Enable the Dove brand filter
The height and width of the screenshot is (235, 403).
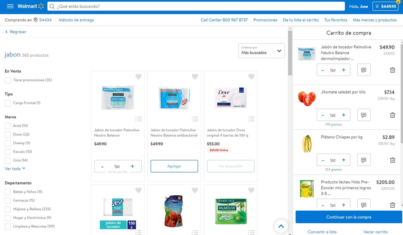point(8,135)
